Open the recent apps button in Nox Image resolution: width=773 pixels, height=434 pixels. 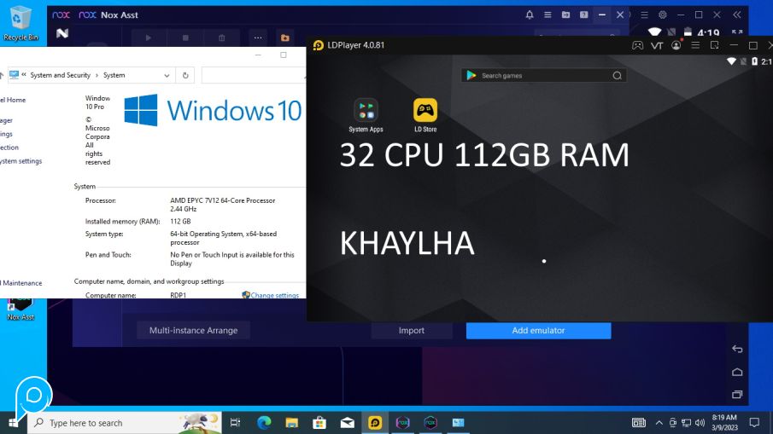coord(737,394)
